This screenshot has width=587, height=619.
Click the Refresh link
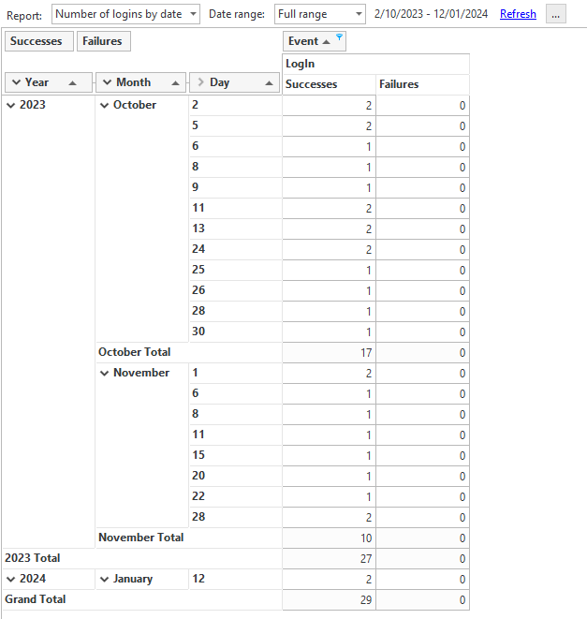[518, 14]
